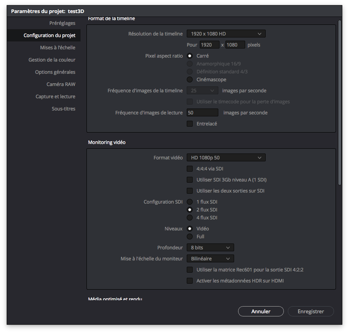Click the Enregistrer button
Screen dimensions: 349x333
pyautogui.click(x=311, y=311)
